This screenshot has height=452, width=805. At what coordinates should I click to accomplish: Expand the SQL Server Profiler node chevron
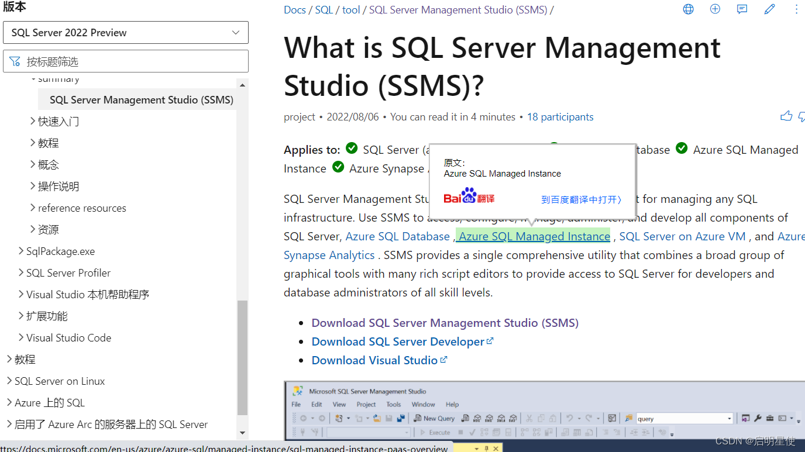tap(21, 272)
